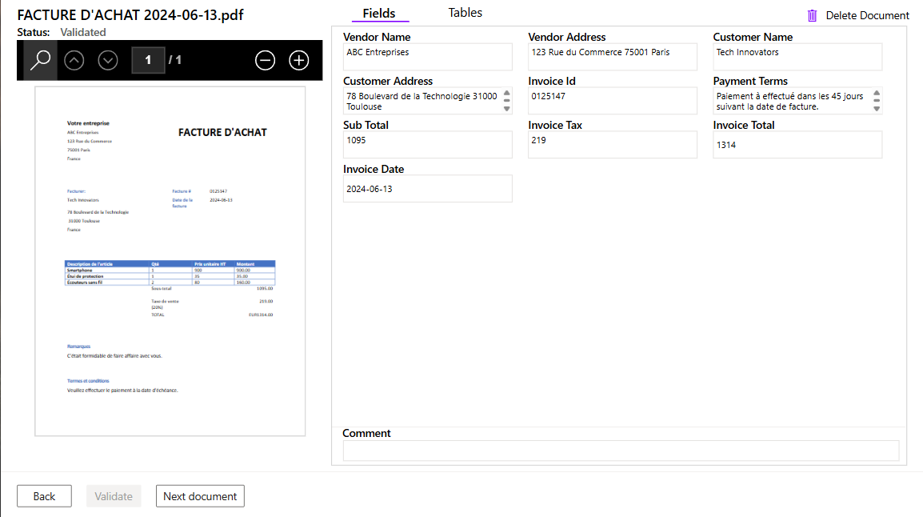
Task: Select the Invoice Total field
Action: (x=797, y=145)
